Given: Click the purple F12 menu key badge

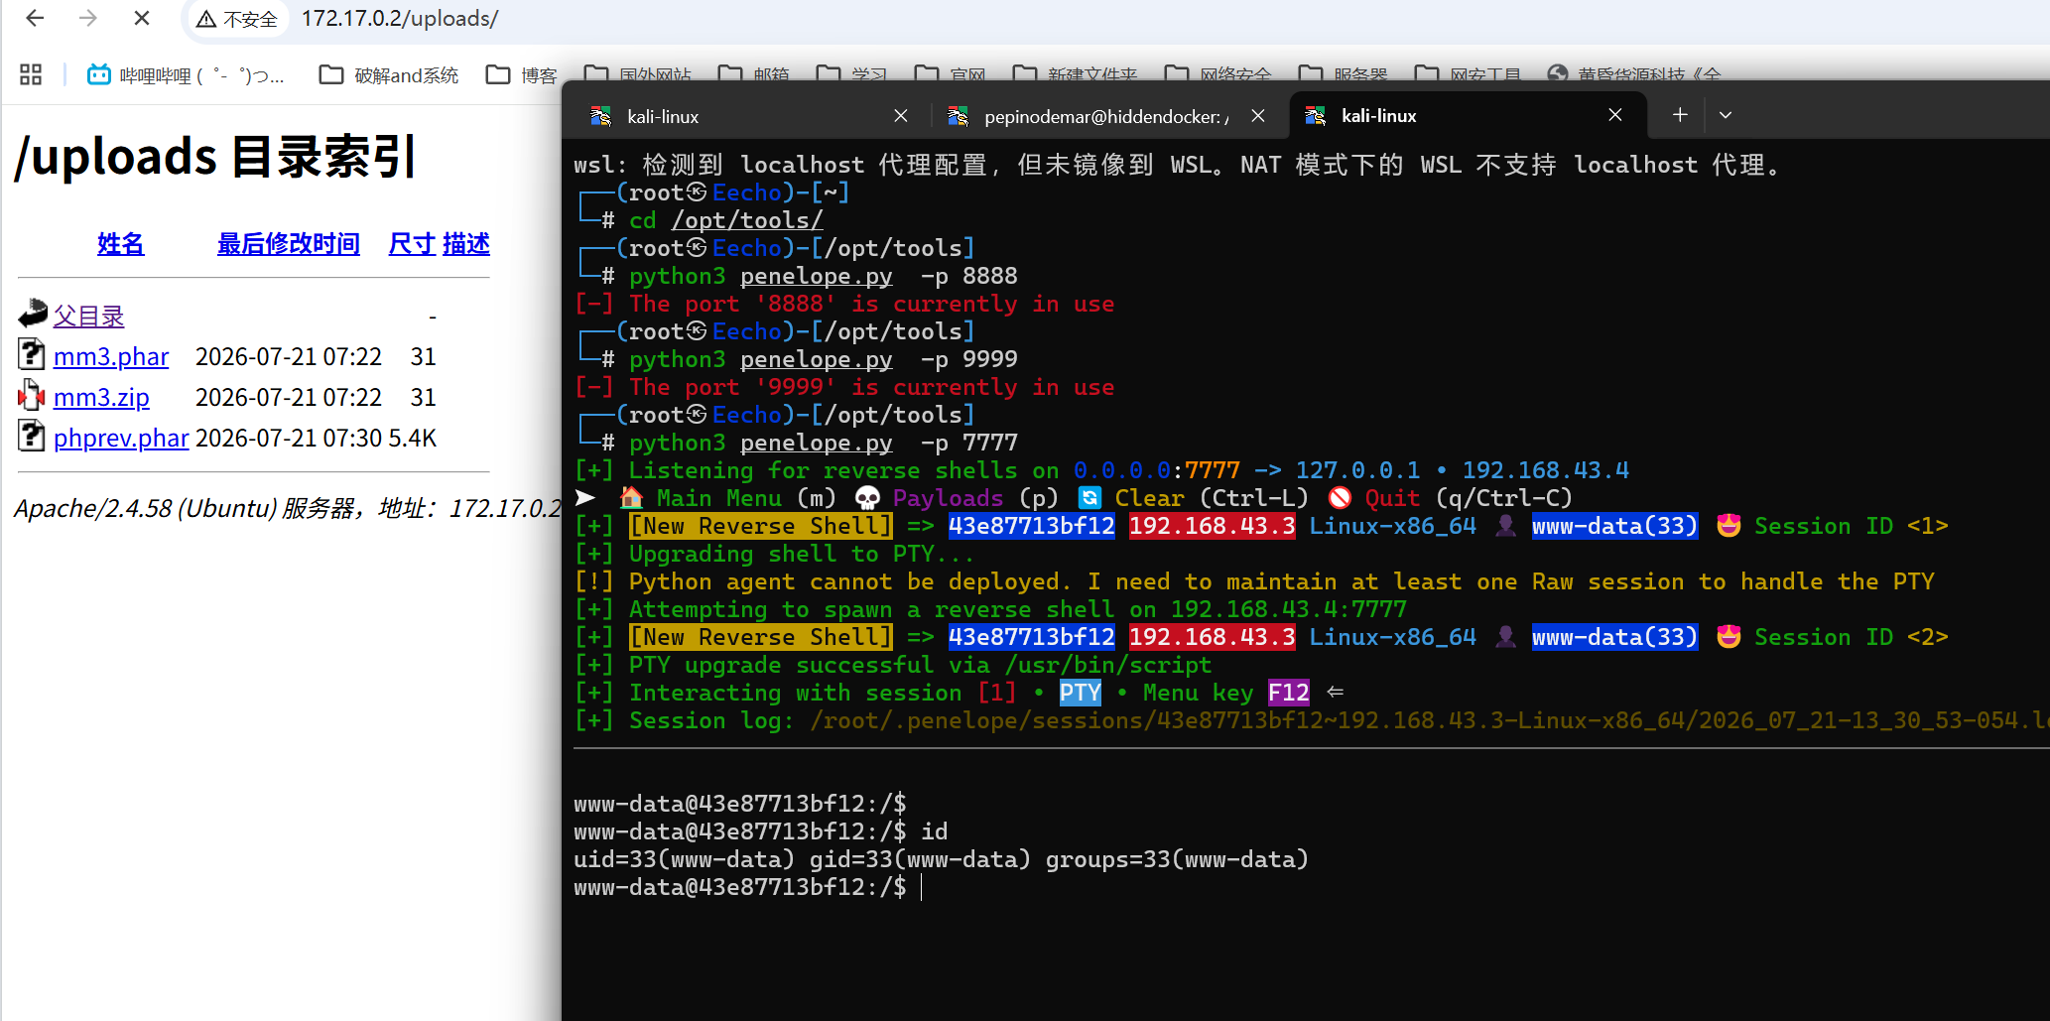Looking at the screenshot, I should tap(1288, 693).
